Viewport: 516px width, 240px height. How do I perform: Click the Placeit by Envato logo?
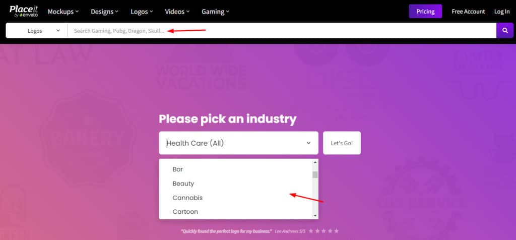(x=24, y=11)
